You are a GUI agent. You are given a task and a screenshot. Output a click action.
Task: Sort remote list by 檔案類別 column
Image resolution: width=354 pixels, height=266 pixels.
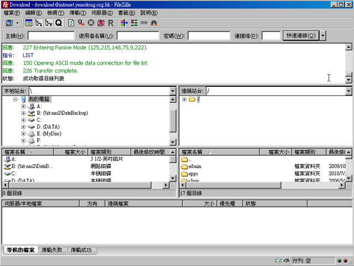click(309, 152)
